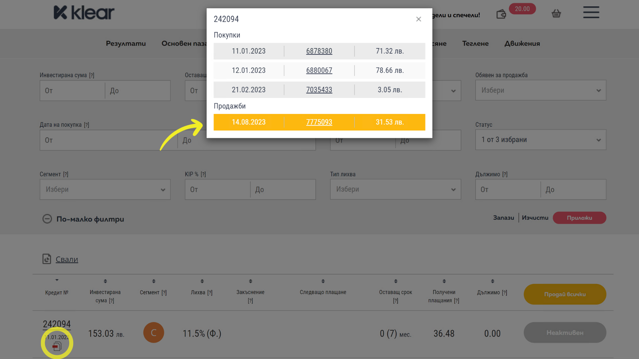Image resolution: width=639 pixels, height=359 pixels.
Task: Open the shopping basket icon
Action: click(556, 14)
